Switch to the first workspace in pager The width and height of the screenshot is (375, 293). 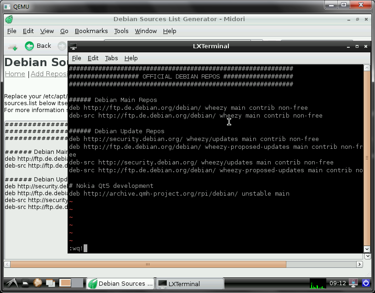point(65,283)
